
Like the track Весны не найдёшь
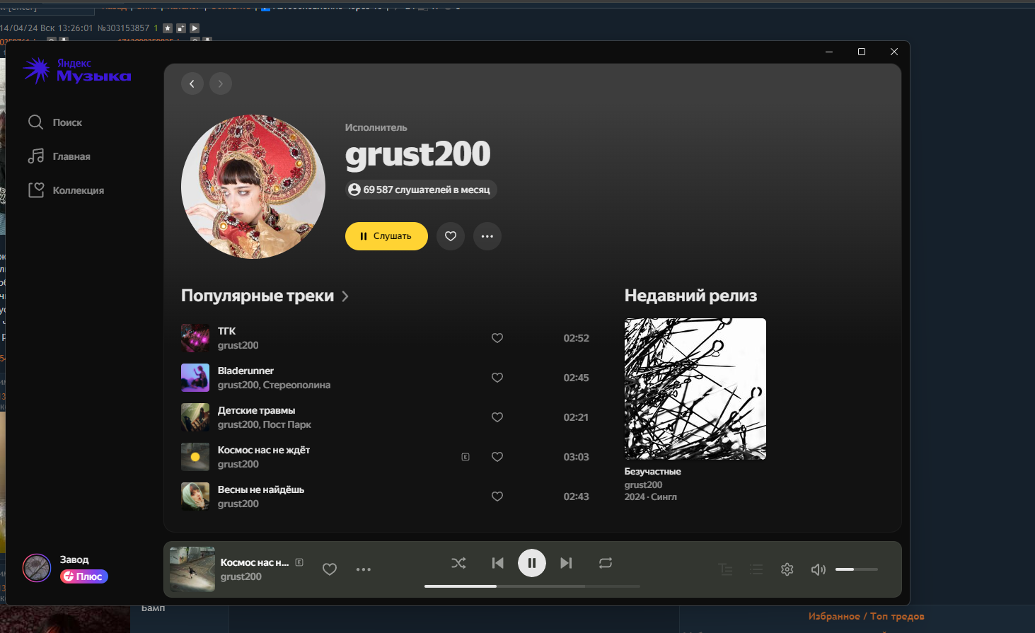click(x=497, y=496)
